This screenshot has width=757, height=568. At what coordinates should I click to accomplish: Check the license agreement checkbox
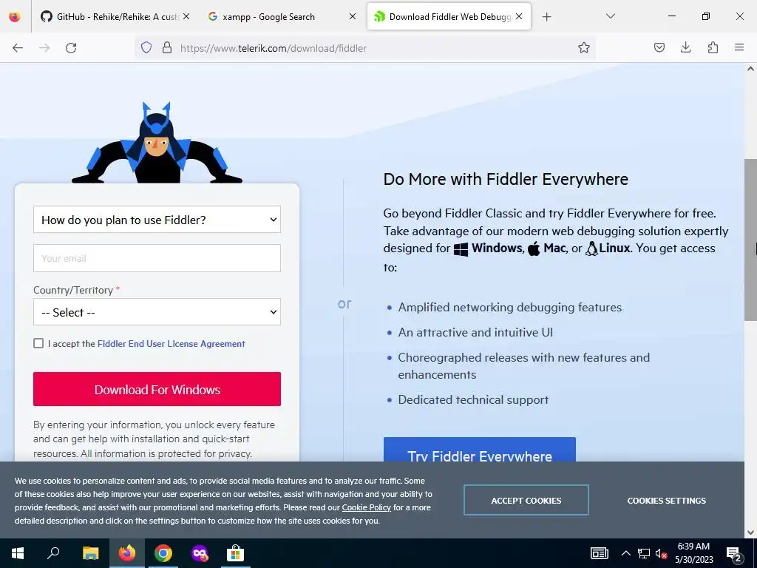[38, 343]
